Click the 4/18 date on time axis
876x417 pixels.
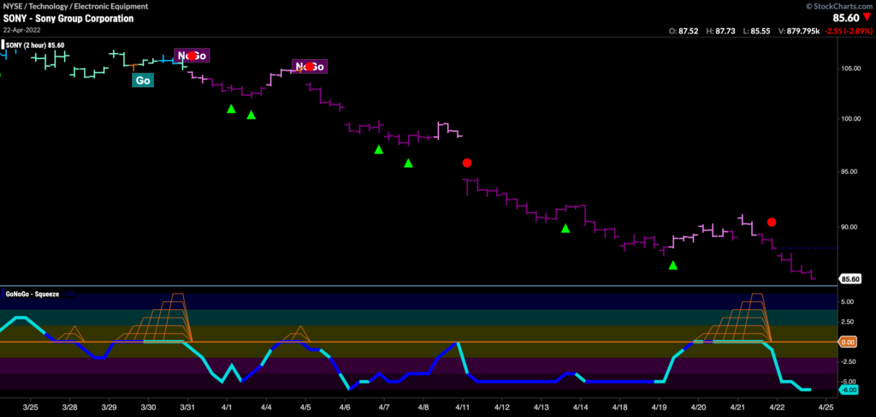click(x=620, y=408)
